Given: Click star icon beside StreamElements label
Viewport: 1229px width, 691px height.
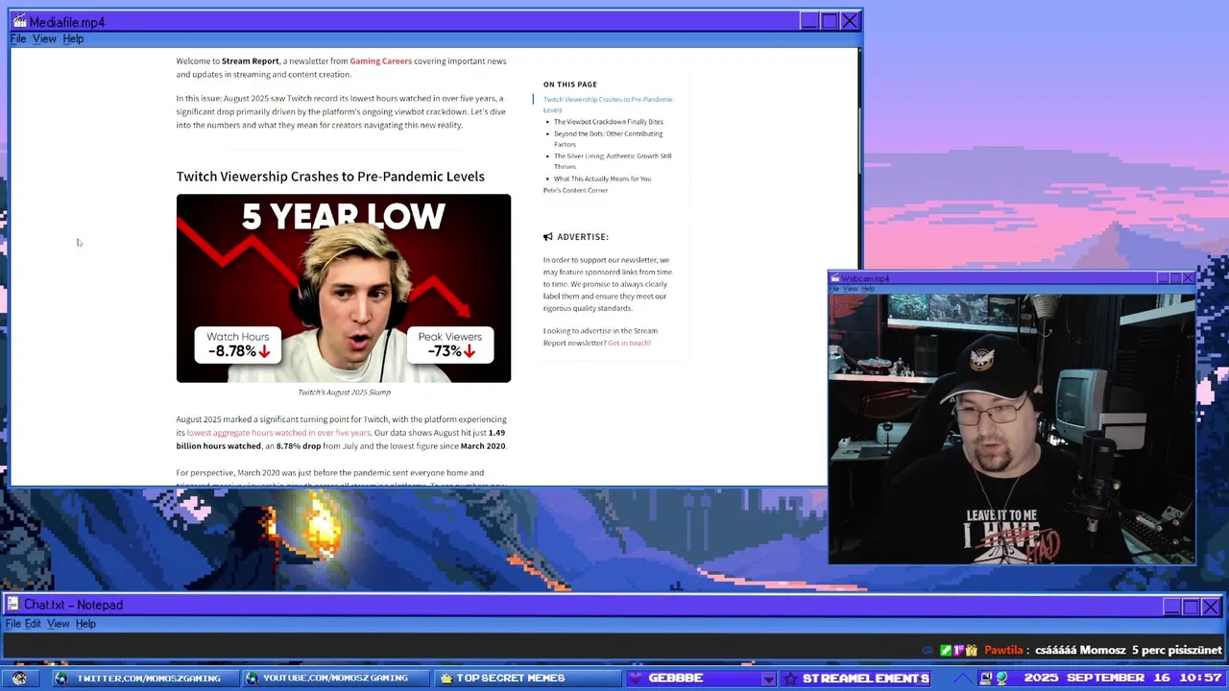Looking at the screenshot, I should pos(790,678).
